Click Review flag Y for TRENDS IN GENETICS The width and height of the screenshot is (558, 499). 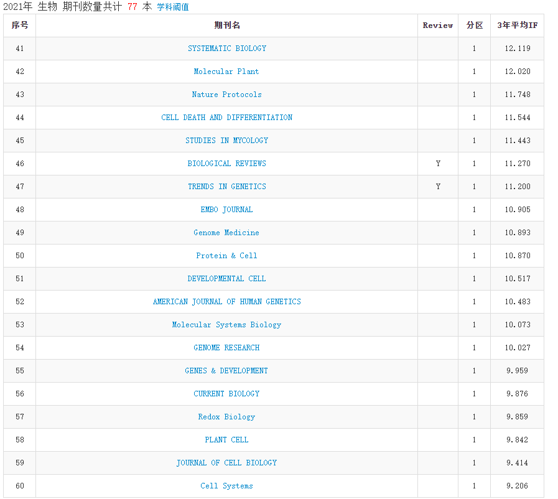(x=438, y=187)
